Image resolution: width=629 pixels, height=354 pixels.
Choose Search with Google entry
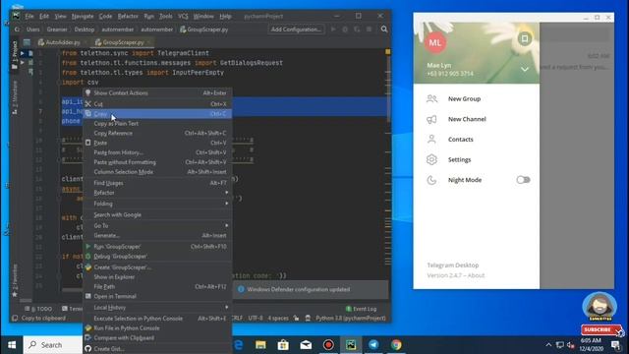point(157,215)
